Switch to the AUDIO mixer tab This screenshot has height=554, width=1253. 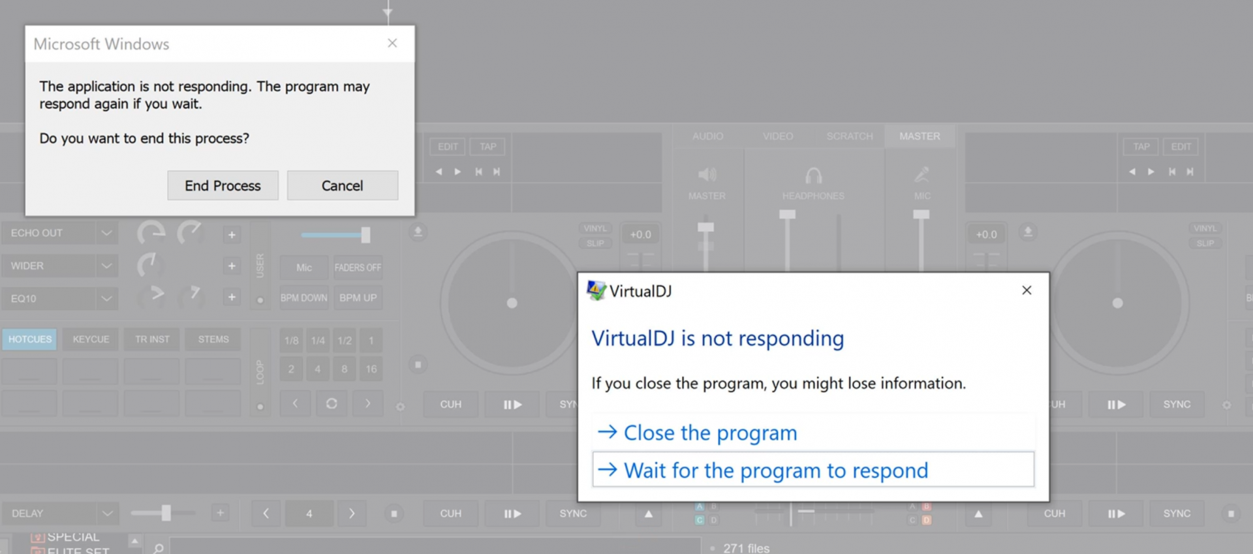coord(707,136)
